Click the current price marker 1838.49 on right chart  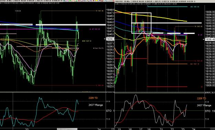pyautogui.click(x=210, y=40)
